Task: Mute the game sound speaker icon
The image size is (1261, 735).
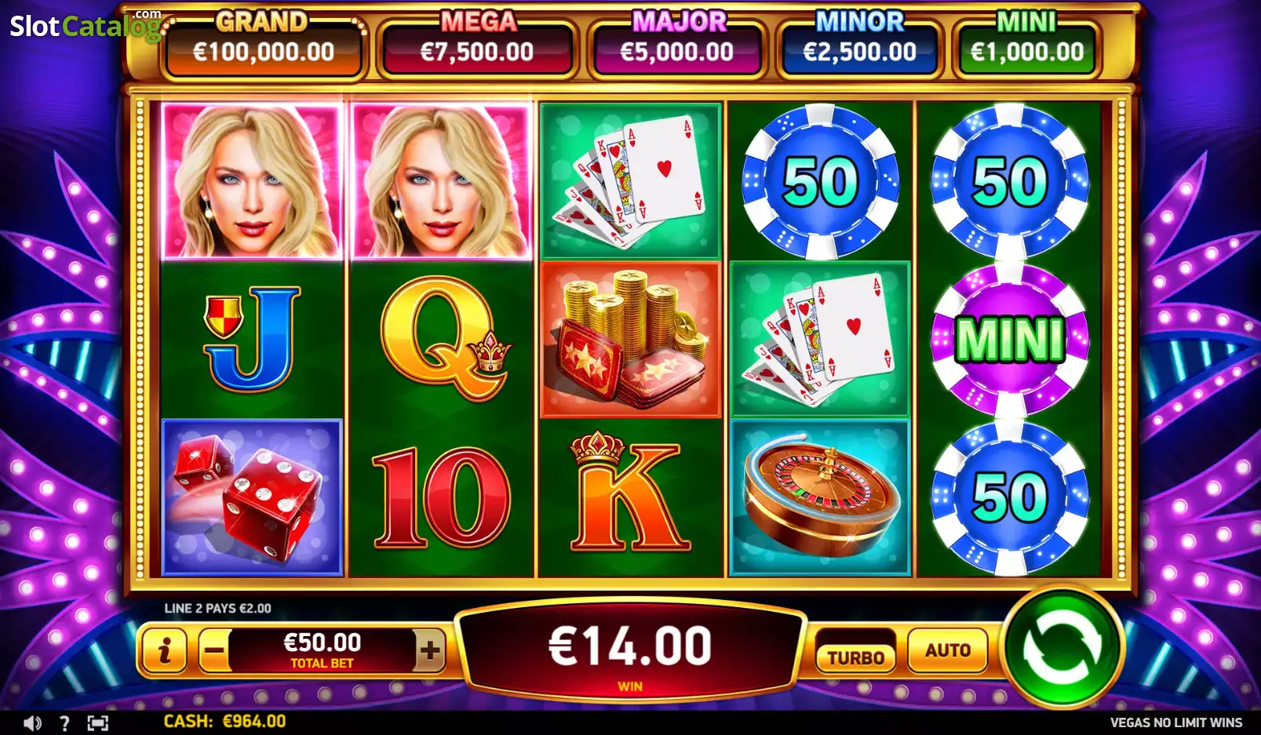Action: (x=31, y=723)
